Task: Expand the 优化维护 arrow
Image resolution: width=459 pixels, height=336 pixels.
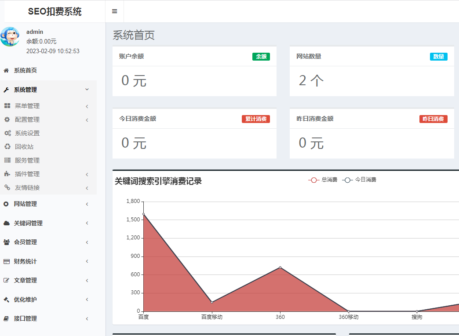Action: click(87, 300)
